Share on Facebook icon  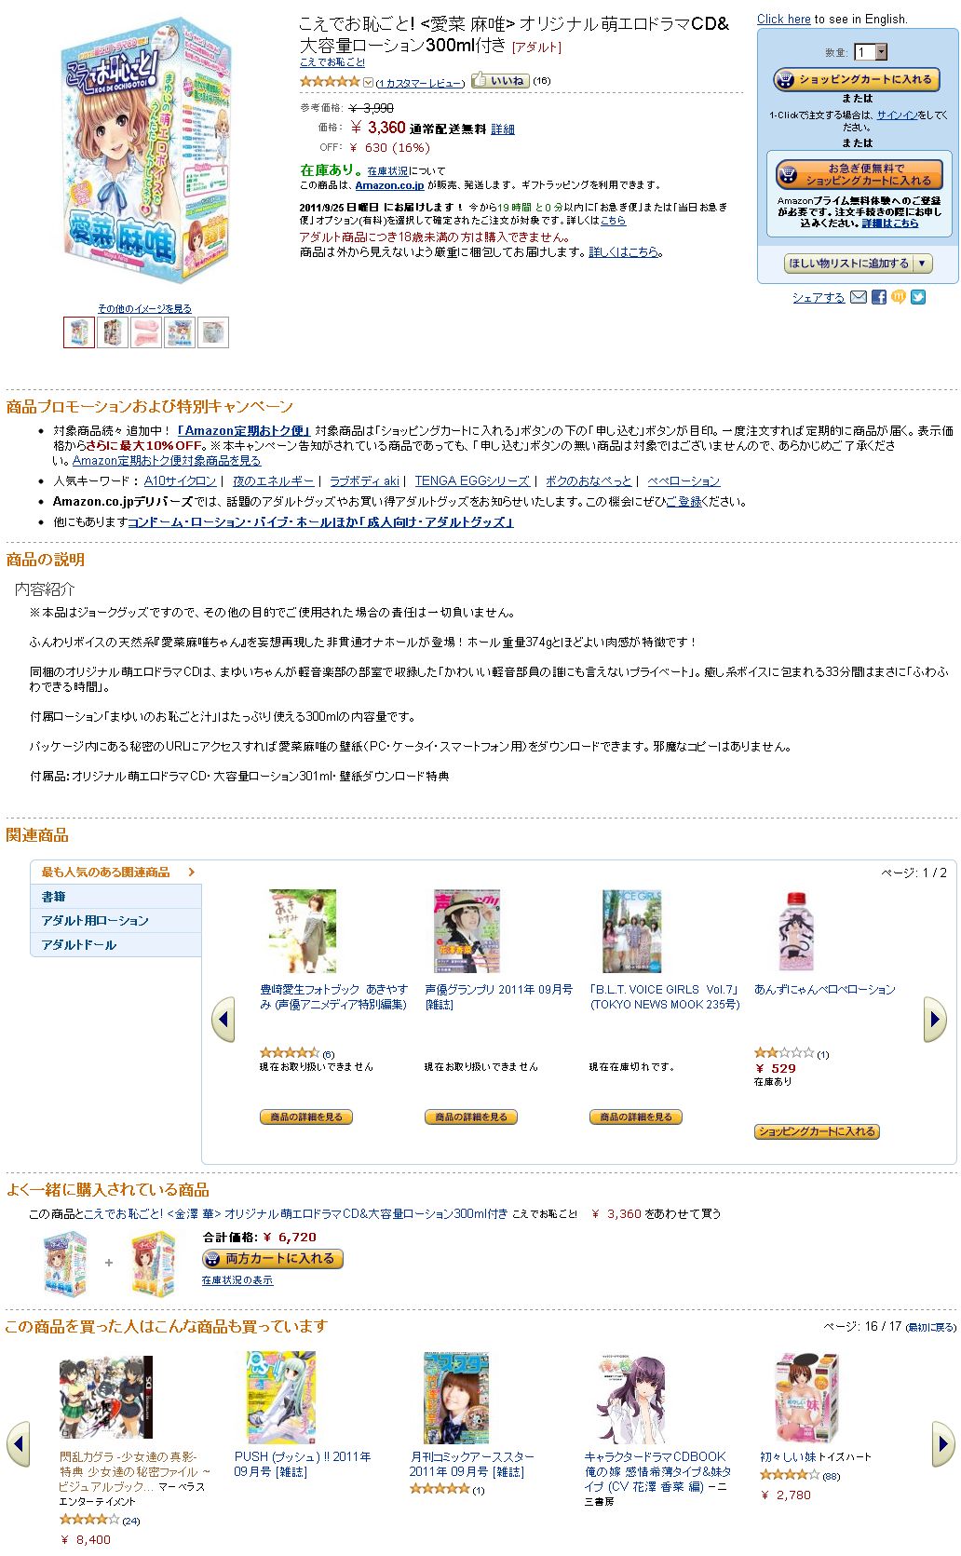[x=878, y=297]
